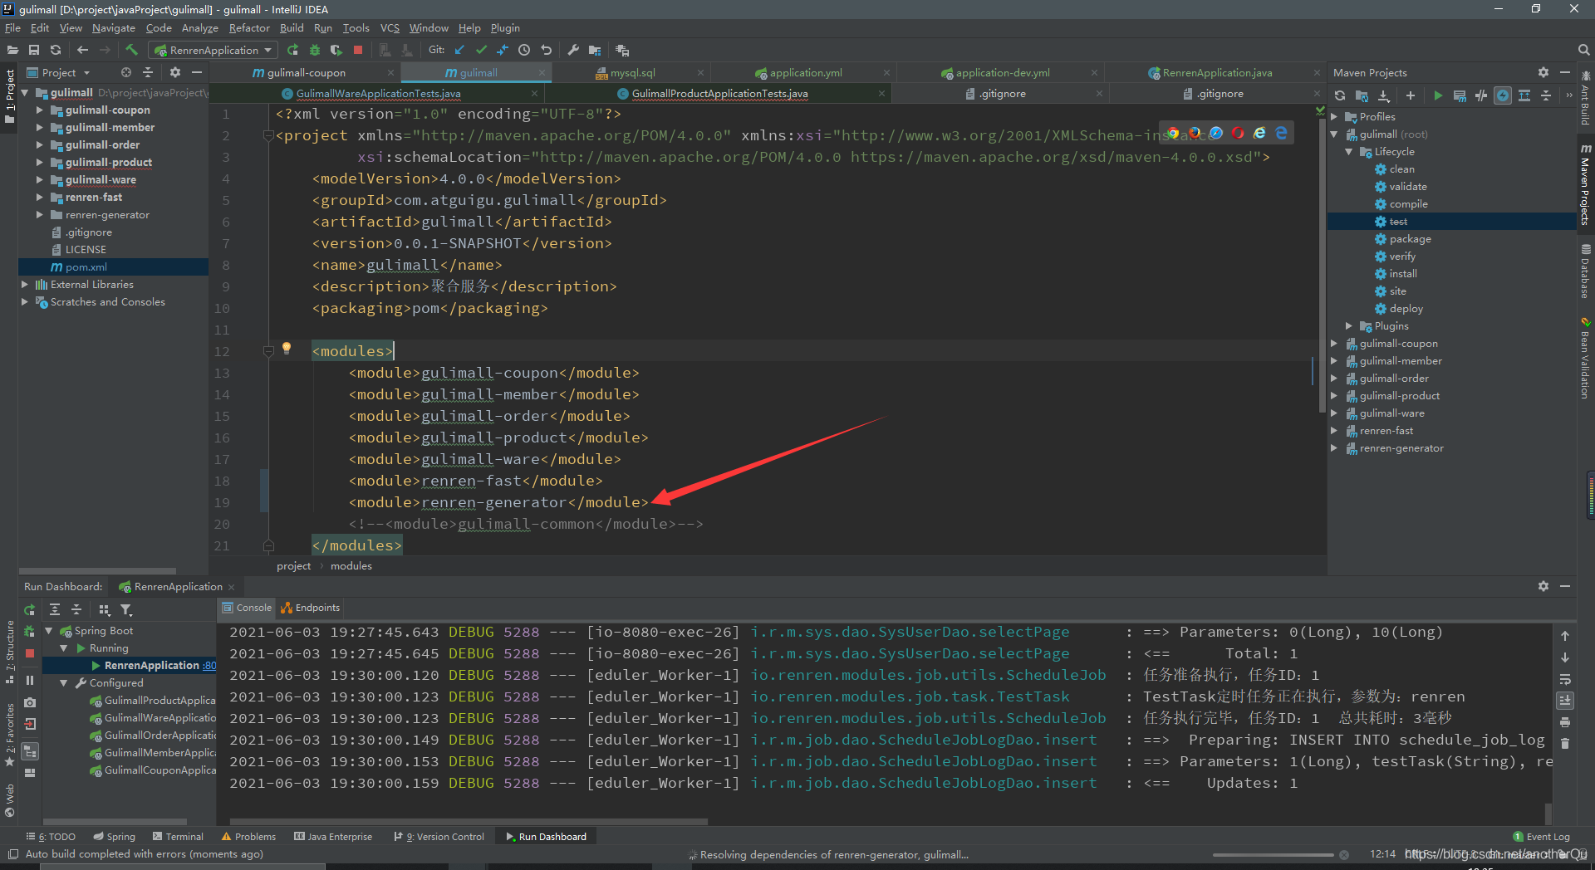Click the Git revert arrow icon
The height and width of the screenshot is (870, 1595).
(546, 50)
